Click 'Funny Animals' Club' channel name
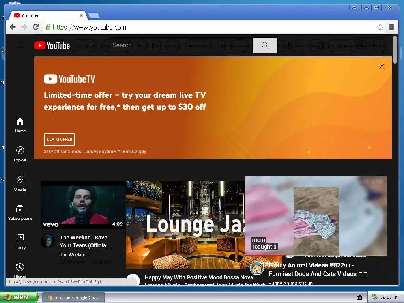Screen dimensions: 404x303 [291, 283]
